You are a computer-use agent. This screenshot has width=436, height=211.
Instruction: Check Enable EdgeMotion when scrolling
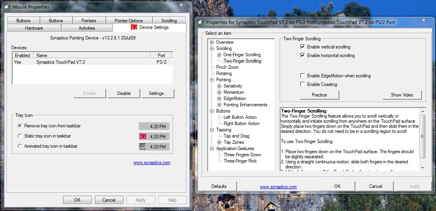tap(302, 76)
